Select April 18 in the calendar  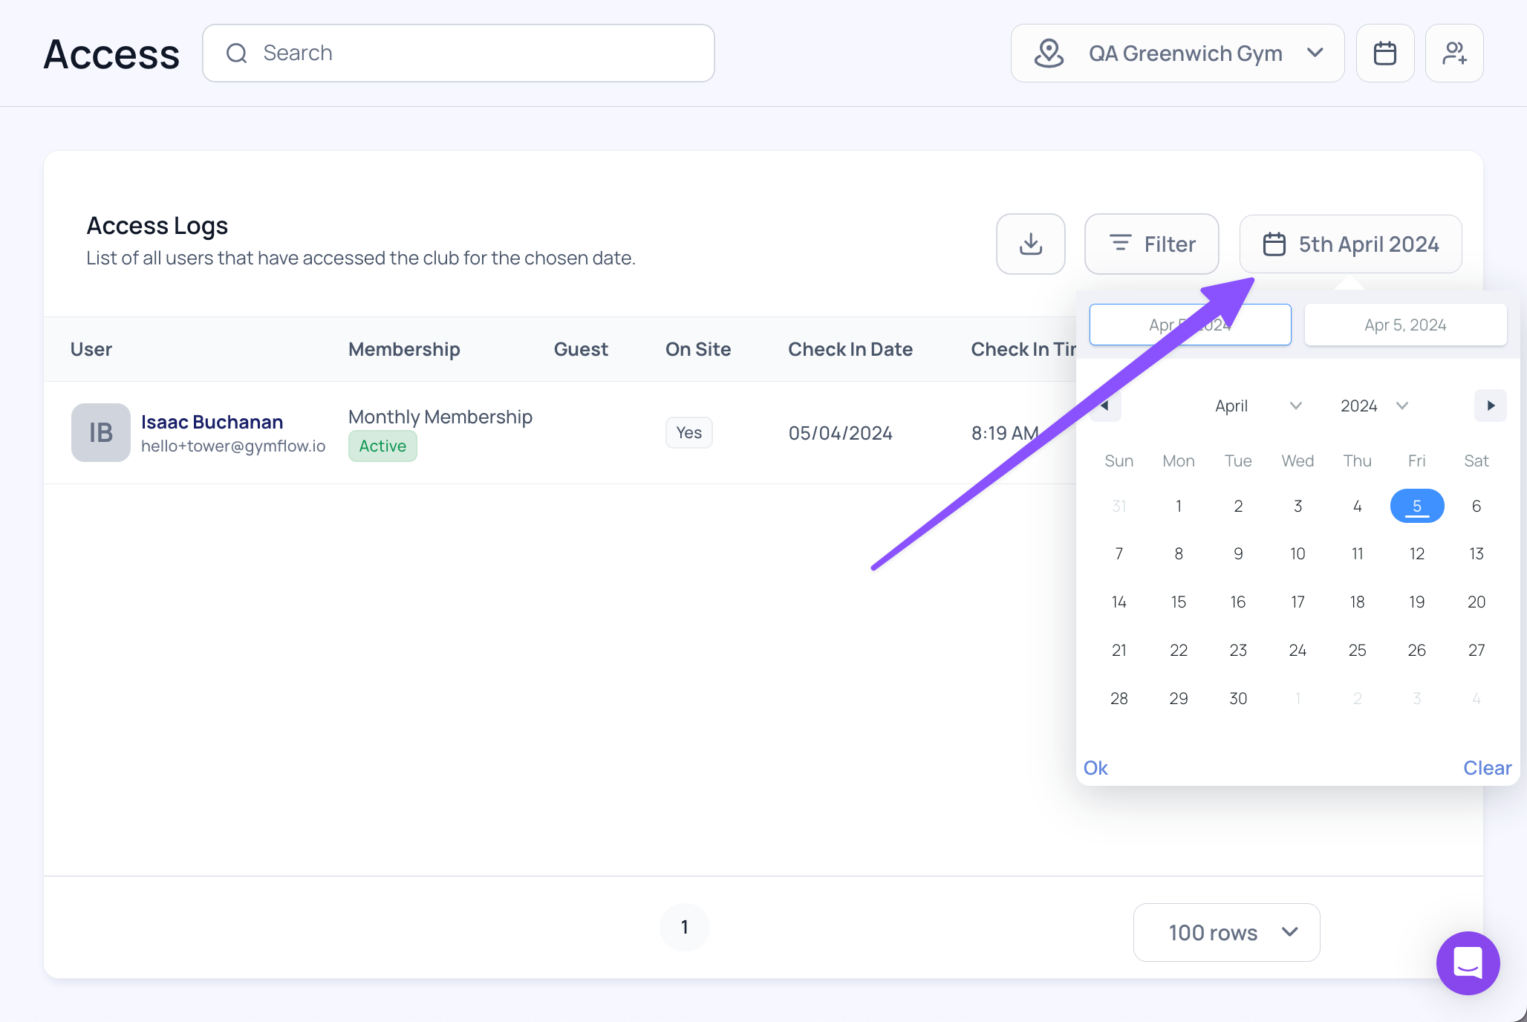(1357, 602)
